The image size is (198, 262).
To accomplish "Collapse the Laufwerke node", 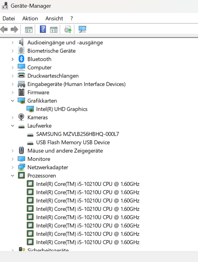I will [x=13, y=126].
